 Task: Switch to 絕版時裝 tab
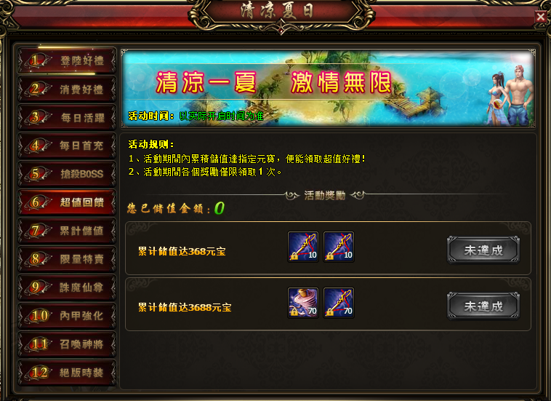[67, 373]
